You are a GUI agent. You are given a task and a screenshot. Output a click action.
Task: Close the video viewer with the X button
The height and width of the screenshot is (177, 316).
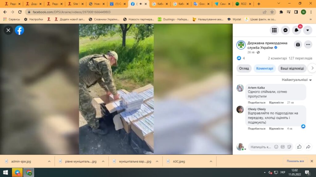click(x=8, y=30)
